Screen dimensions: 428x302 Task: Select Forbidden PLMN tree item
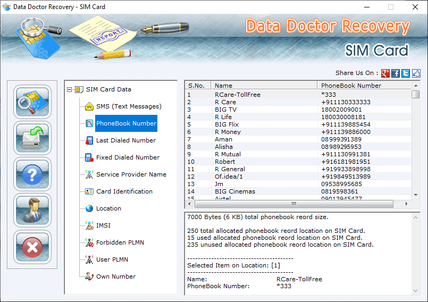click(x=120, y=242)
